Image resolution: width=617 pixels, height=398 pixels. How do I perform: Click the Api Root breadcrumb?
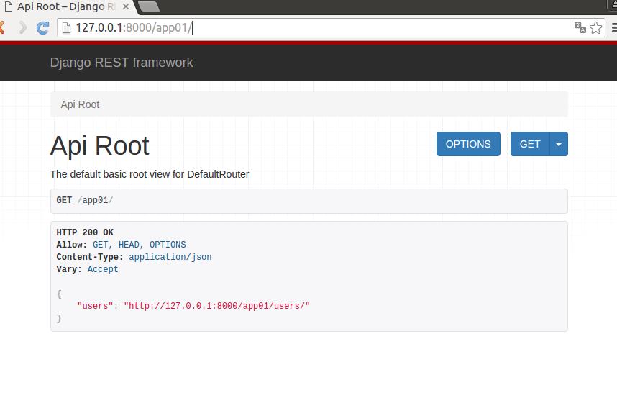(80, 104)
